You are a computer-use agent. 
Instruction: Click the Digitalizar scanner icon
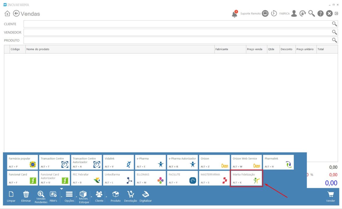pos(146,194)
